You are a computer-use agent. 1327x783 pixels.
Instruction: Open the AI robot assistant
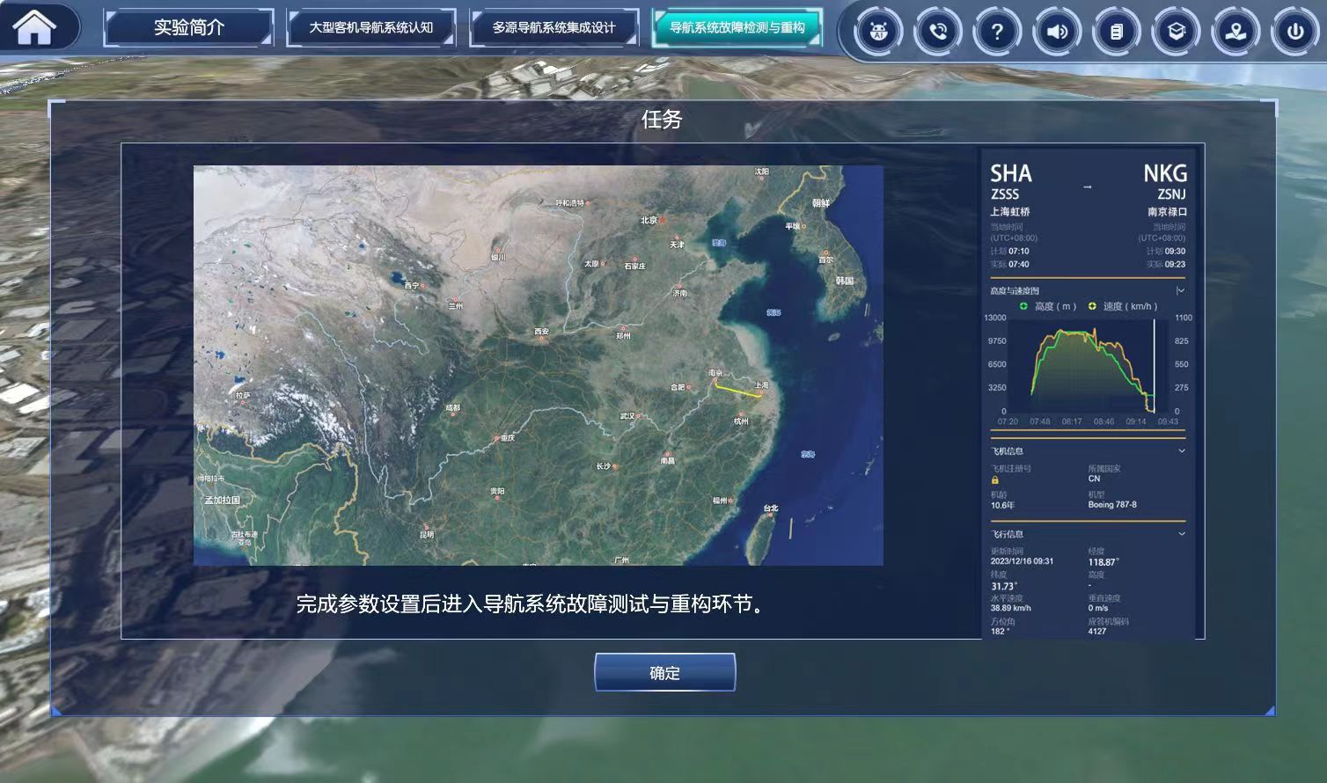[x=878, y=33]
